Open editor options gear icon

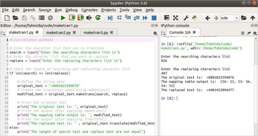click(155, 33)
